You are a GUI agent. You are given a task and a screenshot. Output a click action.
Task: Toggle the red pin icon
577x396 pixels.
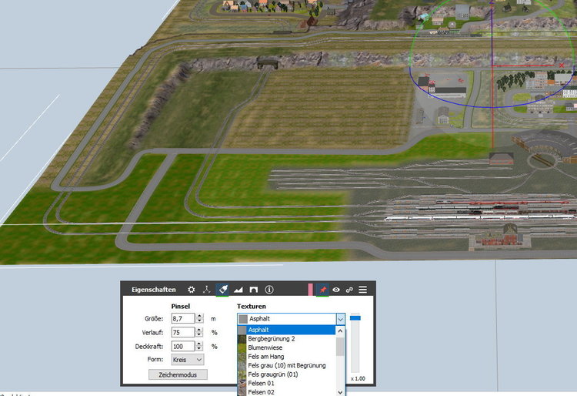pos(322,290)
